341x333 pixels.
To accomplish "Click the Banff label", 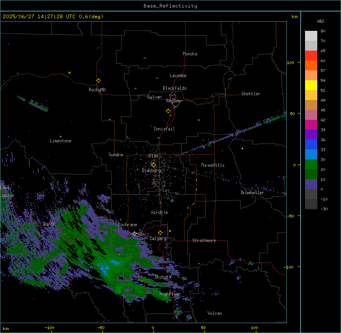I will point(49,224).
